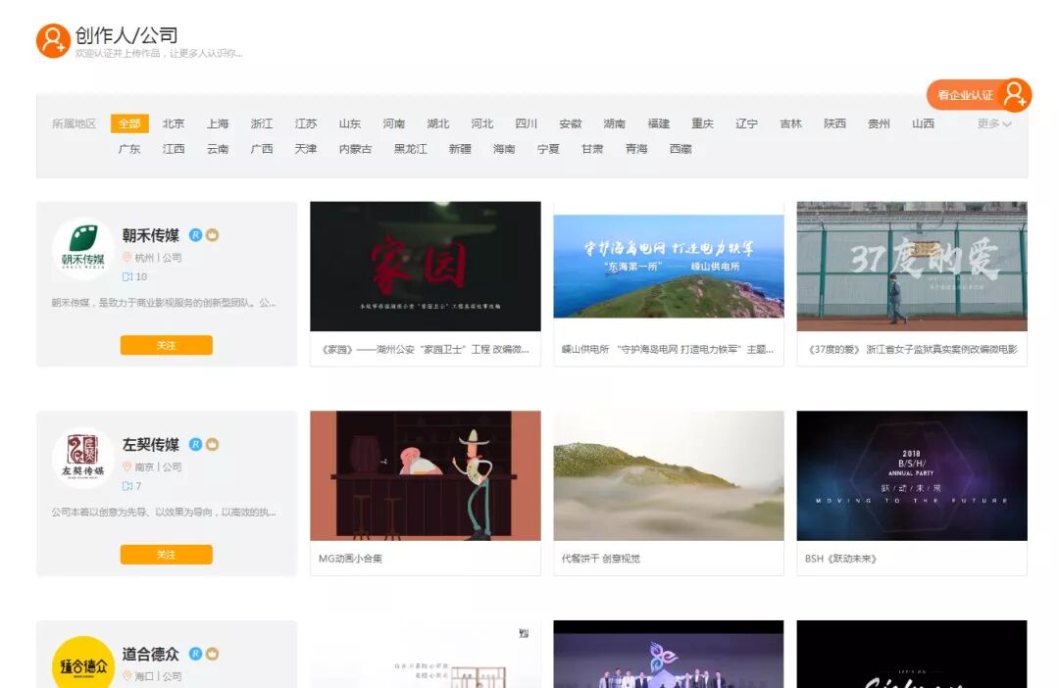1059x688 pixels.
Task: Click blue R verified badge of 道合德众
Action: point(195,654)
